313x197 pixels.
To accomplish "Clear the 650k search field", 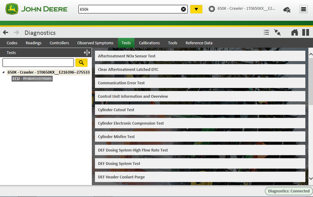I will click(x=183, y=9).
